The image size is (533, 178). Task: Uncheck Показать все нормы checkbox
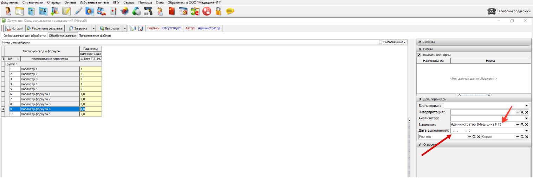(419, 55)
